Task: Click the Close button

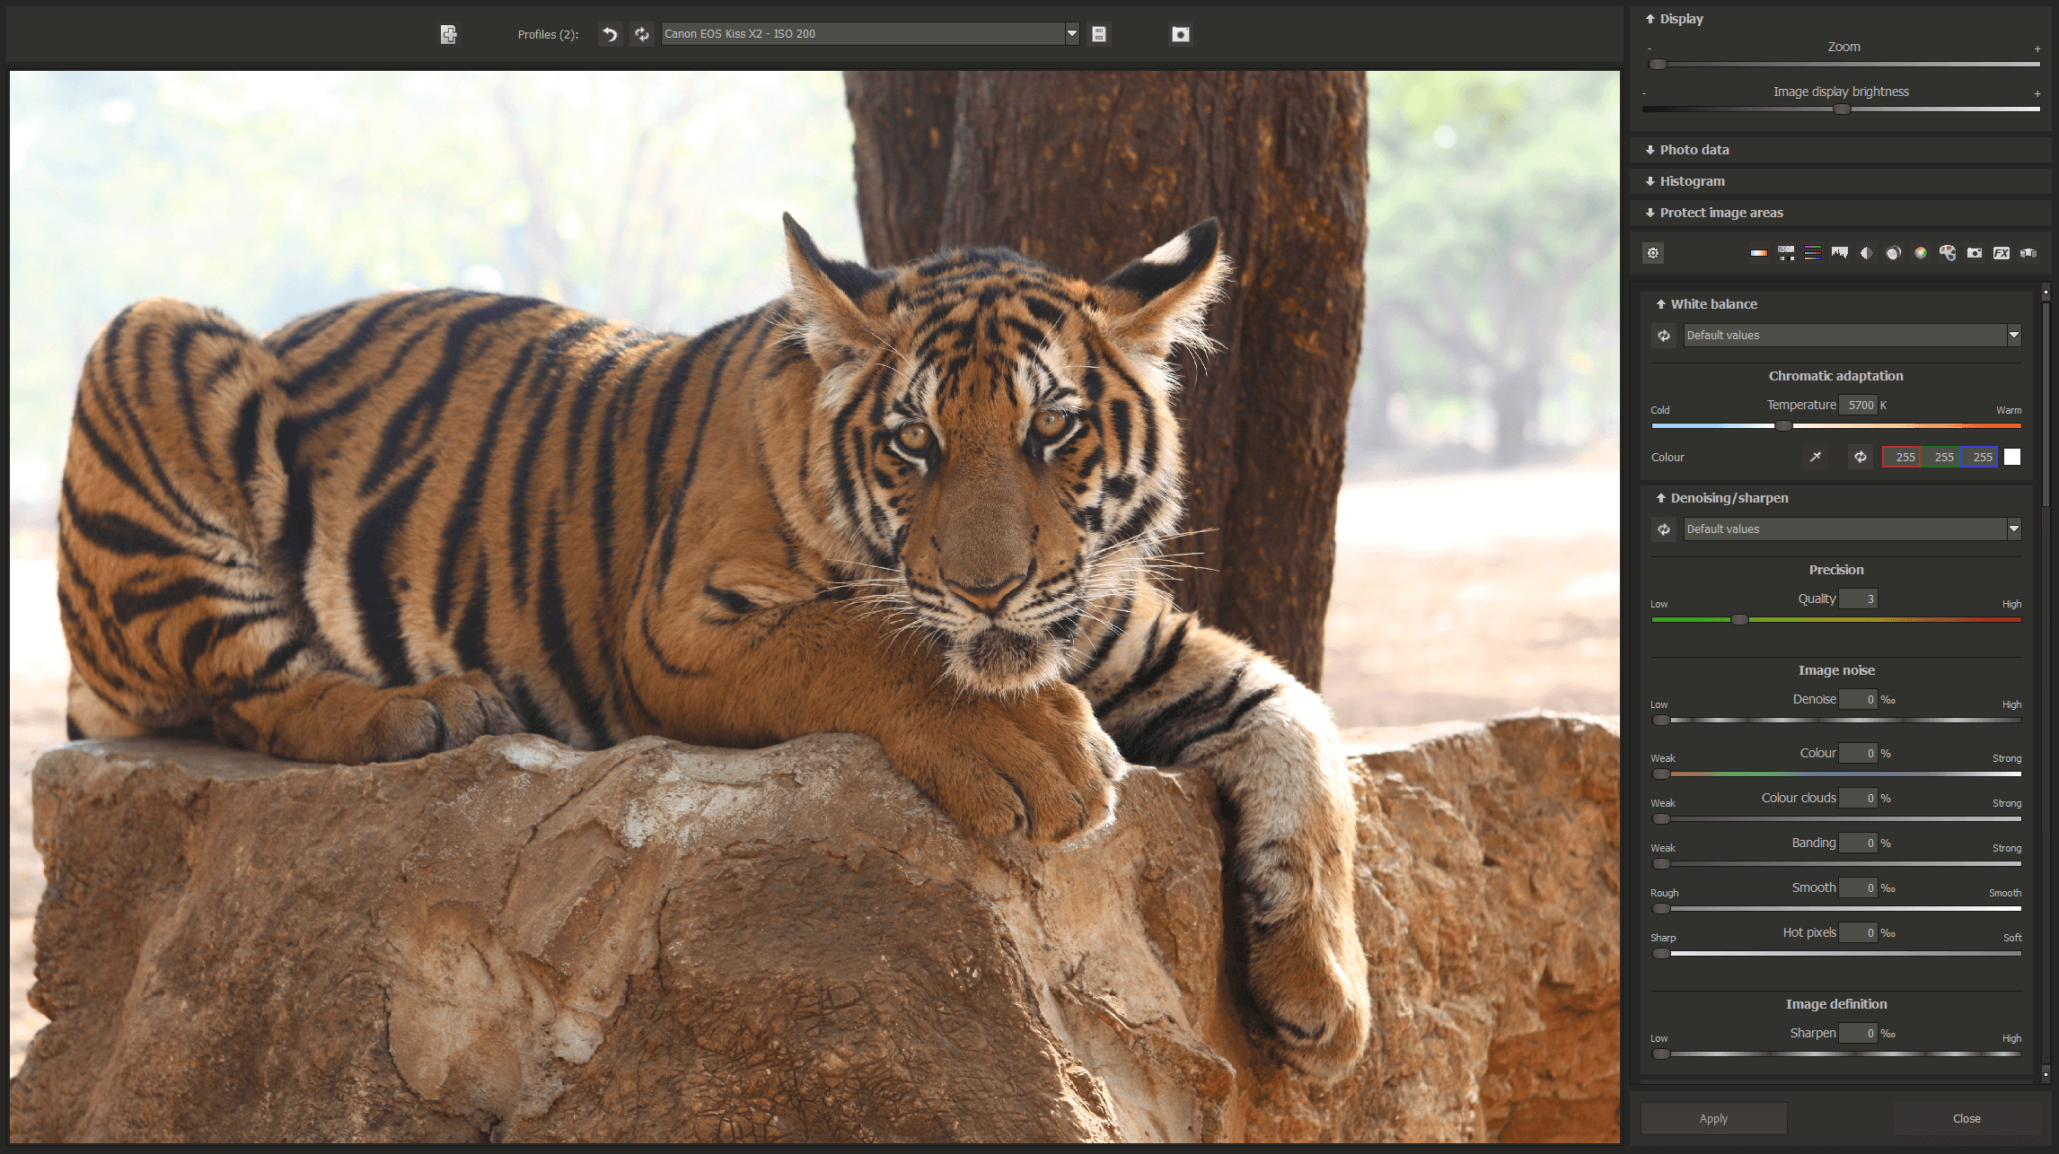Action: pyautogui.click(x=1967, y=1118)
